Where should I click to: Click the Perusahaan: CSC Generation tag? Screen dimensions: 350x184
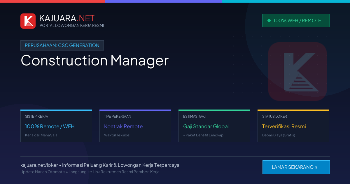(x=62, y=45)
